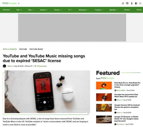Image resolution: width=143 pixels, height=127 pixels.
Task: Open the Reviews menu item
Action: (x=127, y=10)
